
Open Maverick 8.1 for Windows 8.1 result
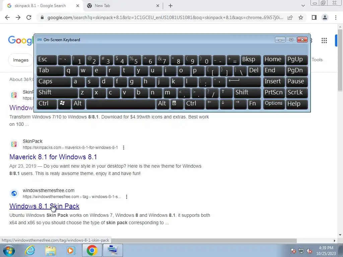53,157
